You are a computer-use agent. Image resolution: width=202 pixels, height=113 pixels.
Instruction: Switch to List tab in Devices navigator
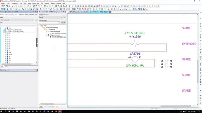[6, 67]
